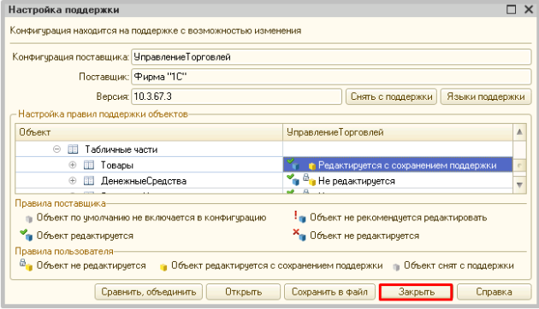The image size is (539, 309).
Task: Click the Закрыть button
Action: point(416,292)
